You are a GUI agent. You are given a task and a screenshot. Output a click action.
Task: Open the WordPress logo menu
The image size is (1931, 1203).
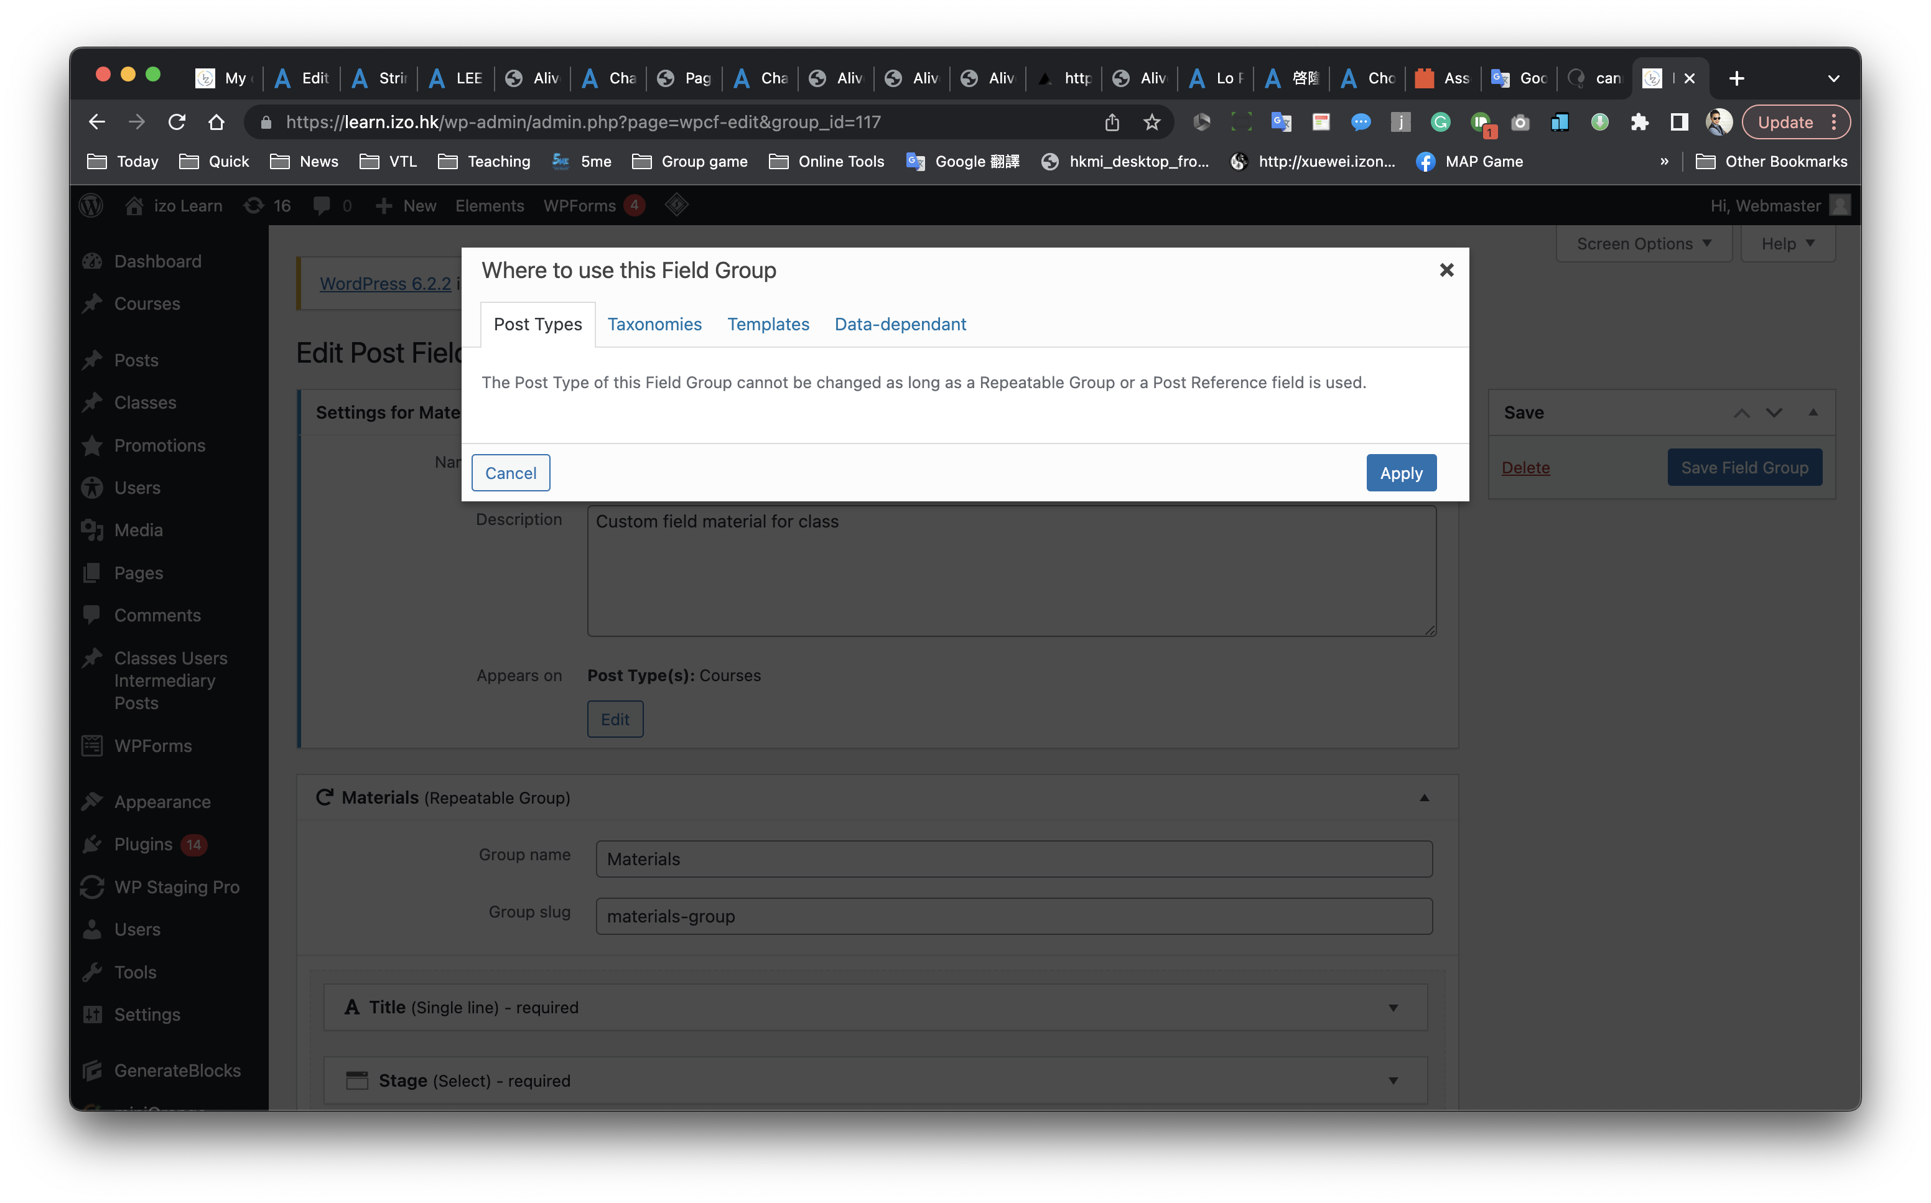coord(91,205)
